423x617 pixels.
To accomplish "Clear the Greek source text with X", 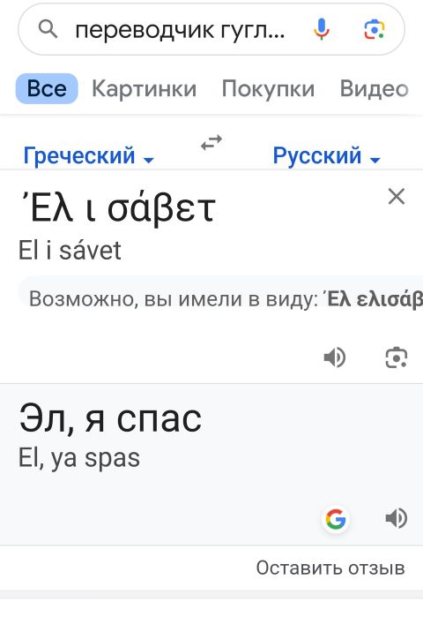I will coord(397,196).
